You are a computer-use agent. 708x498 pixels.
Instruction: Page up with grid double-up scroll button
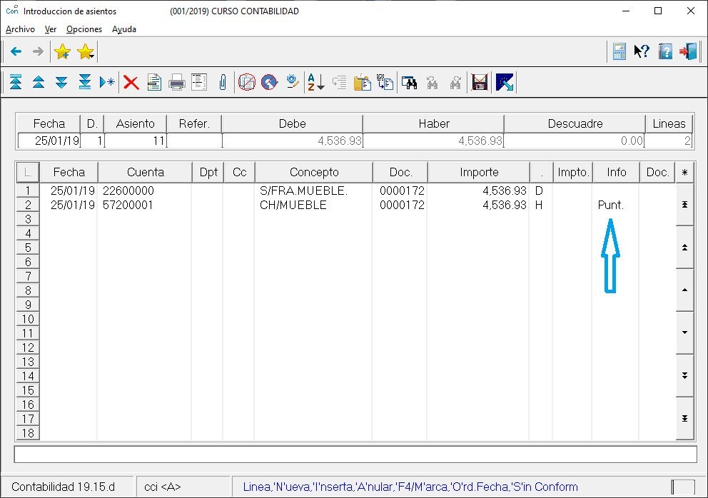684,248
